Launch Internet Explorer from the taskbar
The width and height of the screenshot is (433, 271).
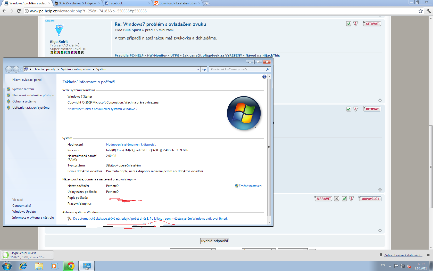23,266
